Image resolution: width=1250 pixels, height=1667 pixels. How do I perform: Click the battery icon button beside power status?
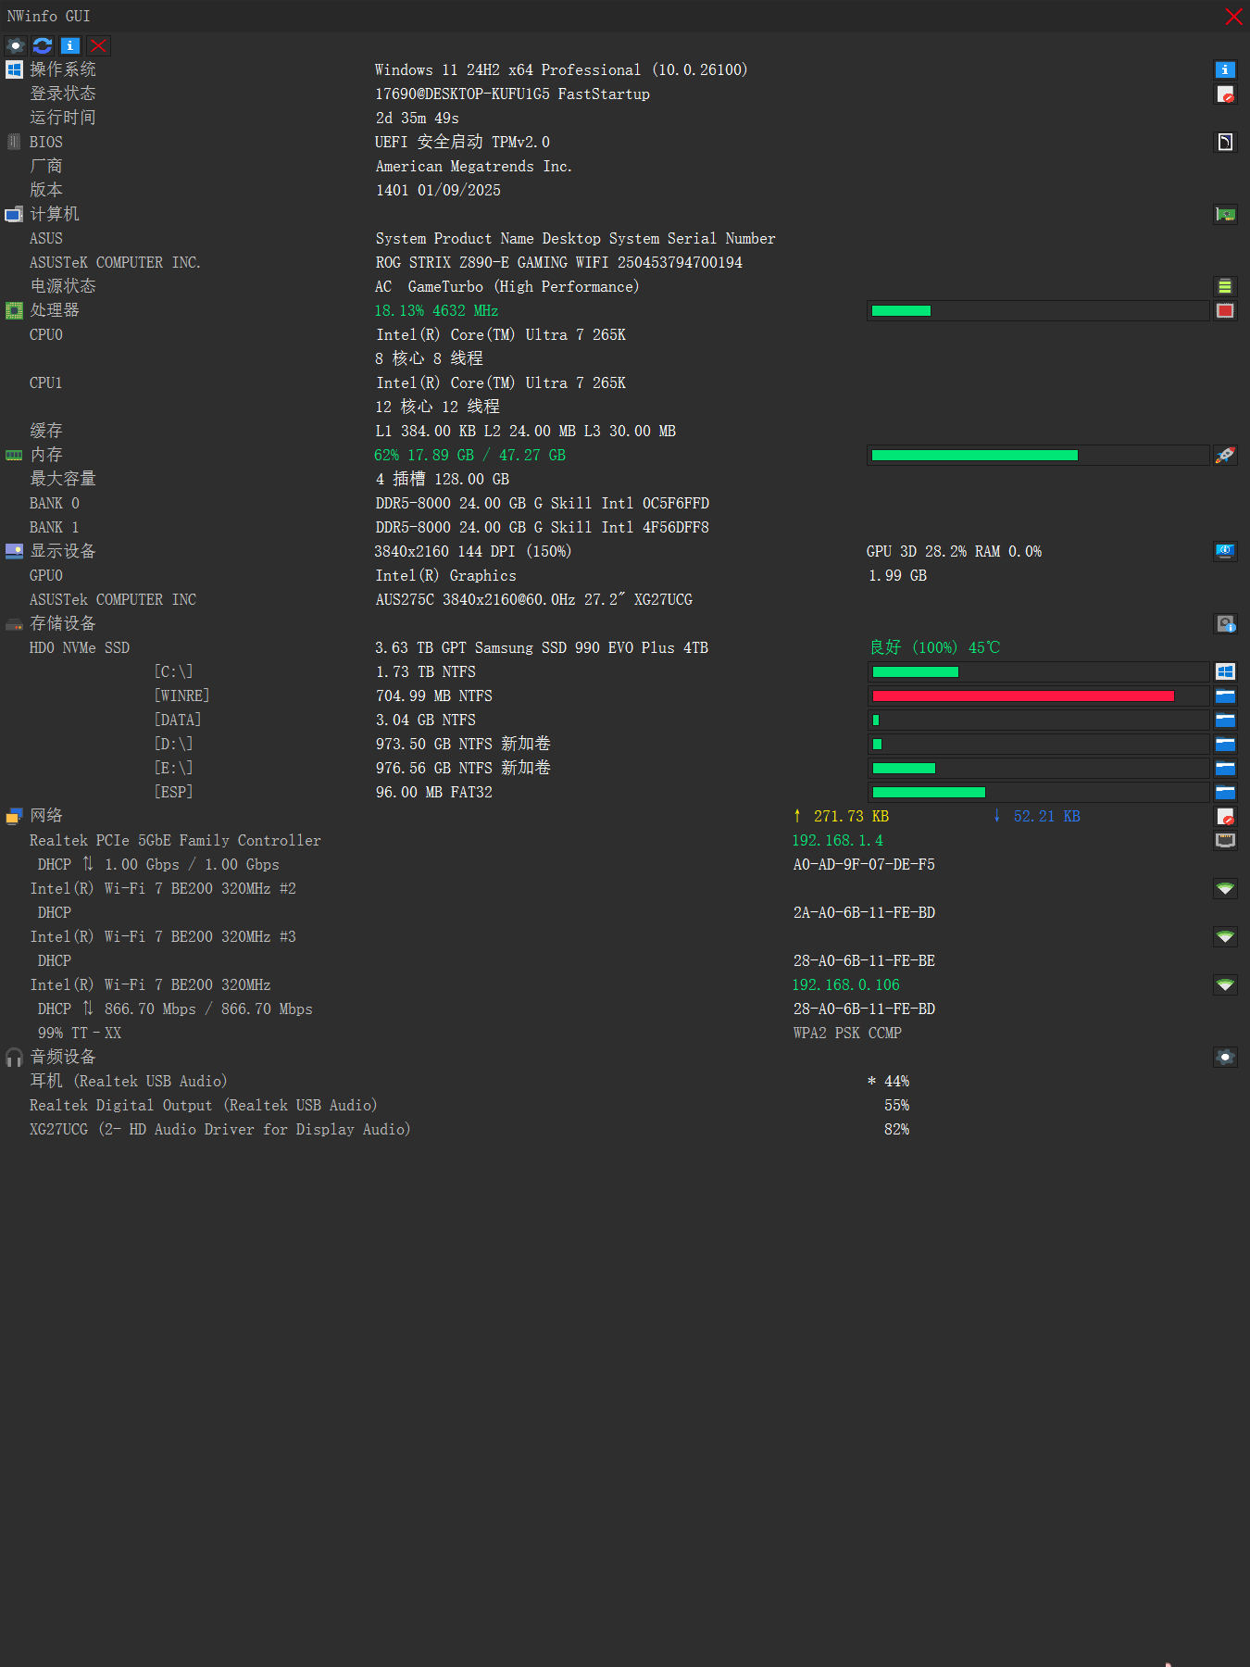click(x=1225, y=286)
